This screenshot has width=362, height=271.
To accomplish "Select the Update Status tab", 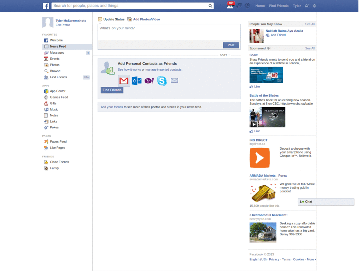I will 111,19.
